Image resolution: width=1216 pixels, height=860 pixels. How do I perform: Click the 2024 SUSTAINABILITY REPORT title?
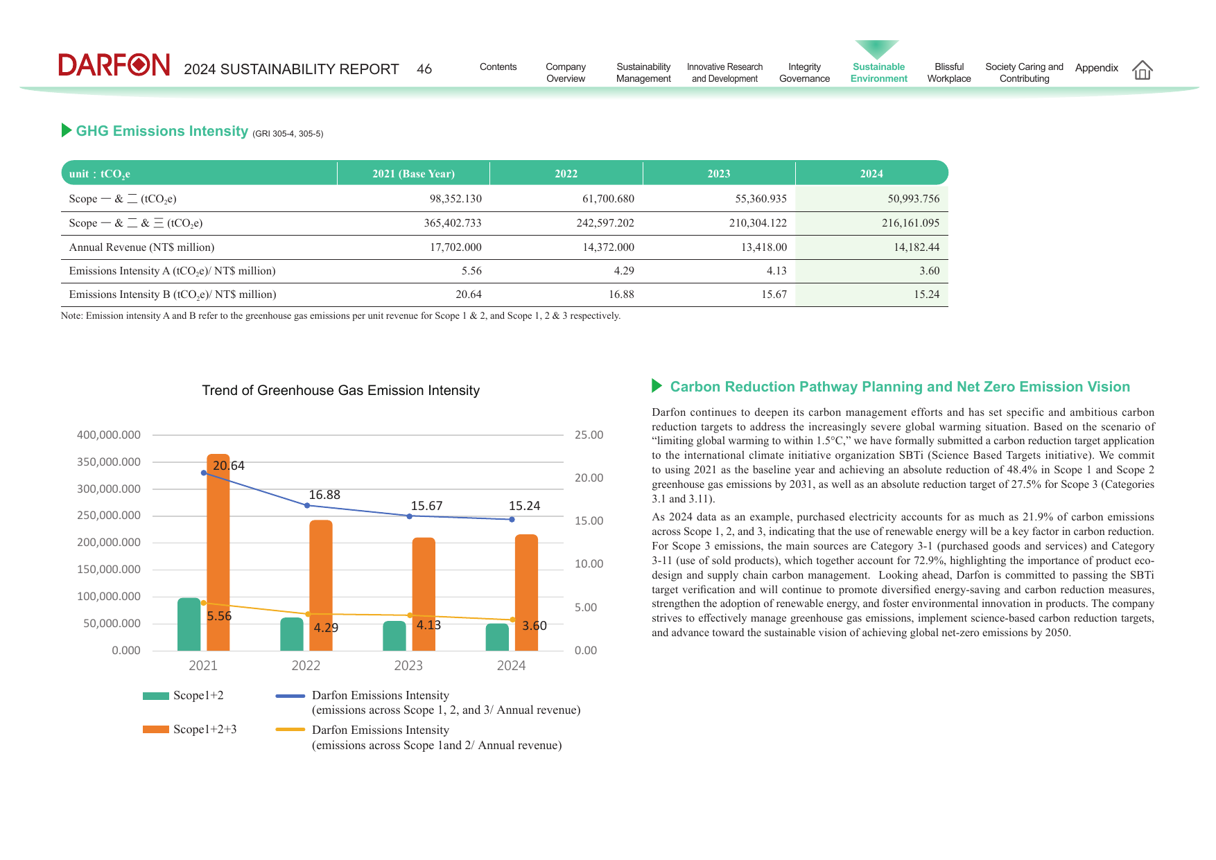click(x=291, y=69)
